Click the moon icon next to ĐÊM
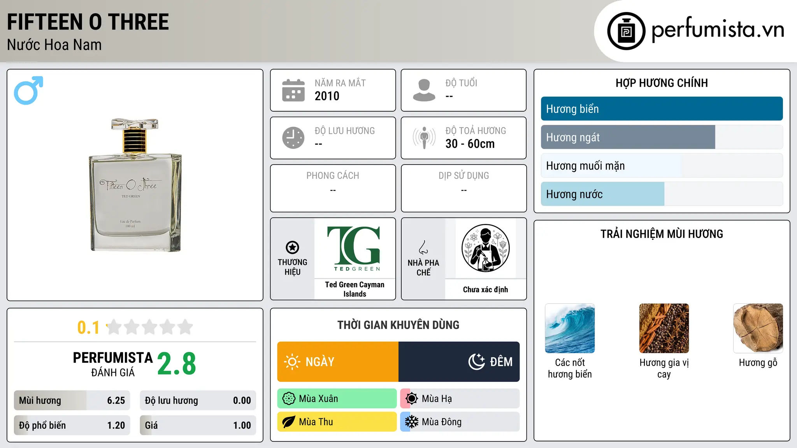Screen dimensions: 797x448 [x=476, y=362]
